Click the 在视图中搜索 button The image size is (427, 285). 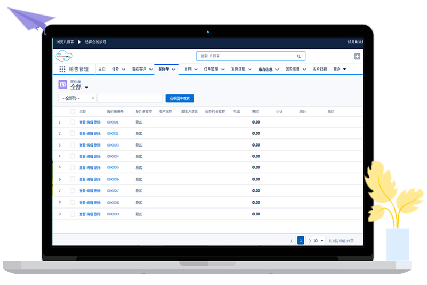coord(180,98)
